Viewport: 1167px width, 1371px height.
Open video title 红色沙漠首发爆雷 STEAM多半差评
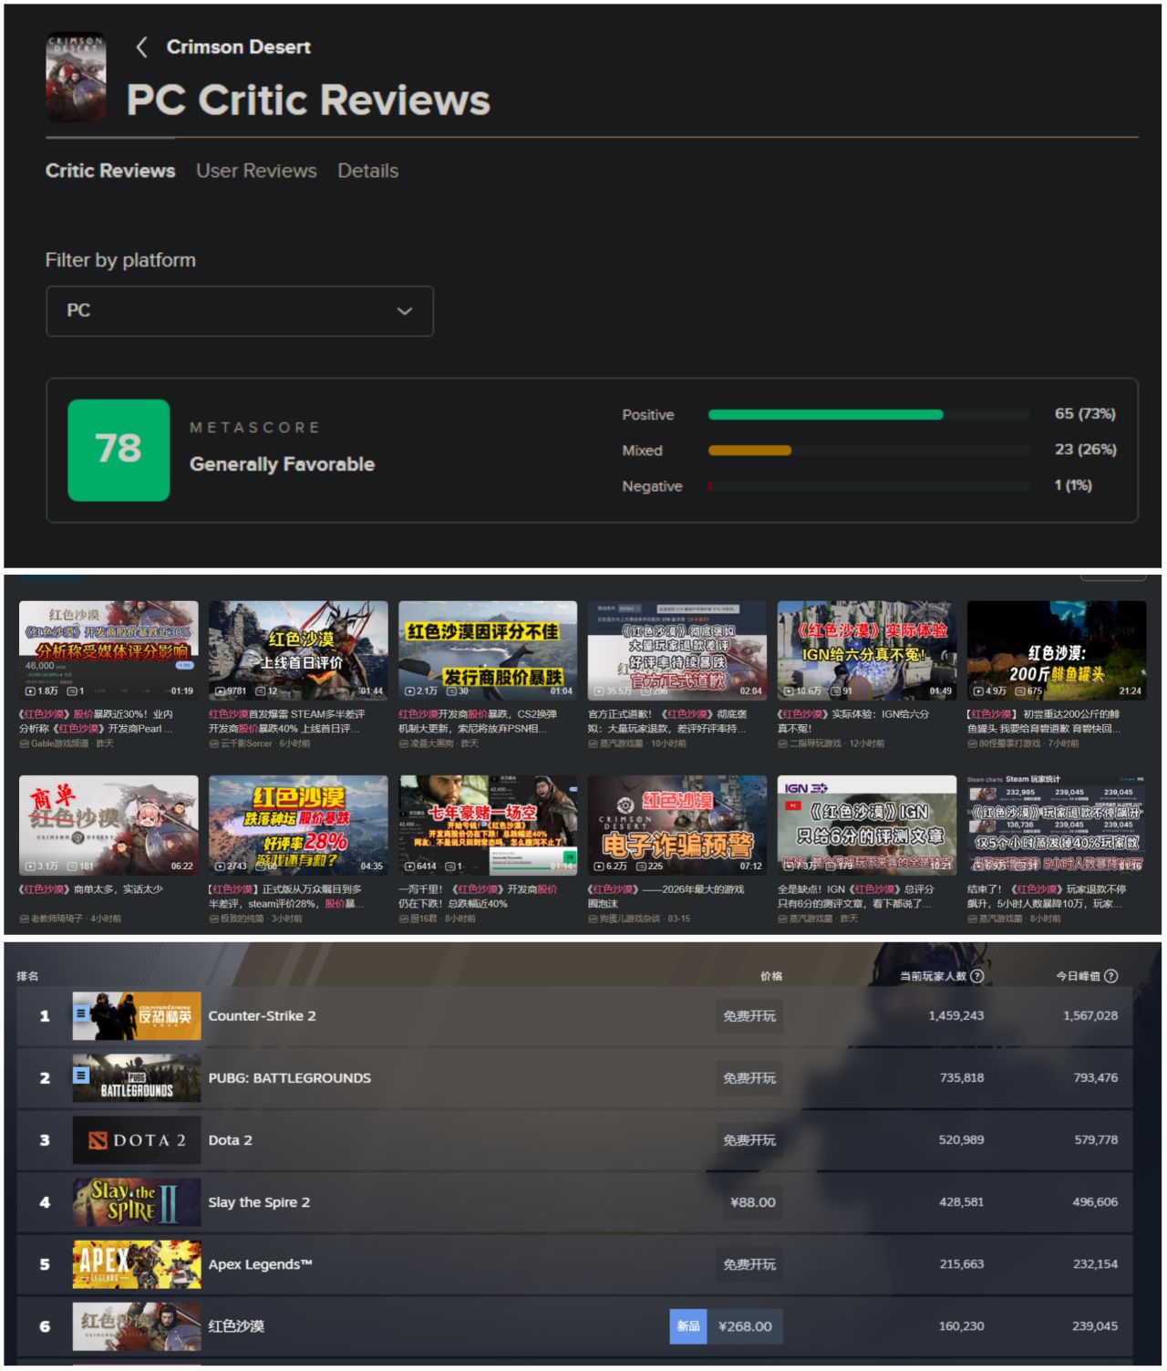tap(287, 722)
